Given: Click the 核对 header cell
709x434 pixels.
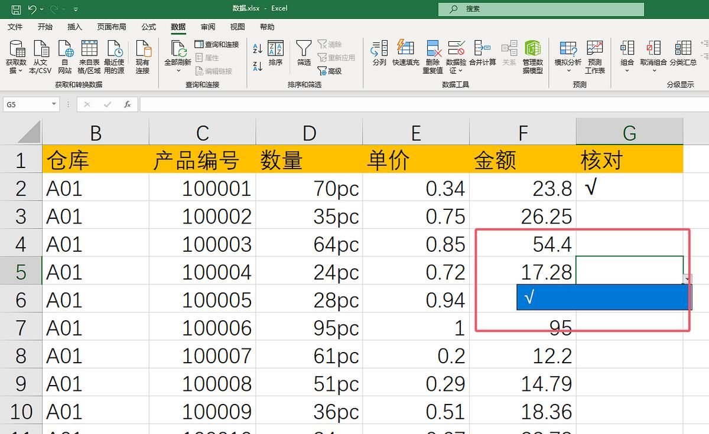Looking at the screenshot, I should pyautogui.click(x=629, y=160).
